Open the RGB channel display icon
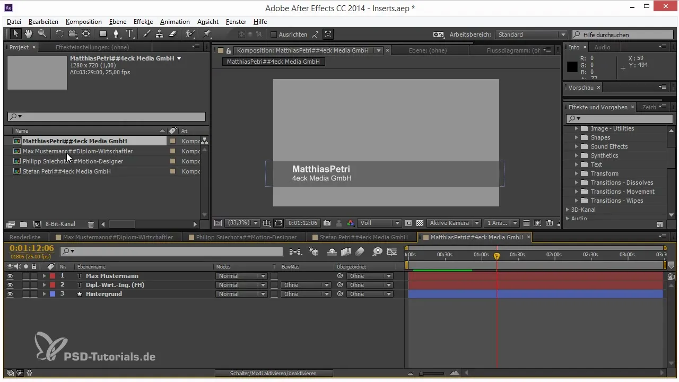The height and width of the screenshot is (382, 679). (x=350, y=223)
